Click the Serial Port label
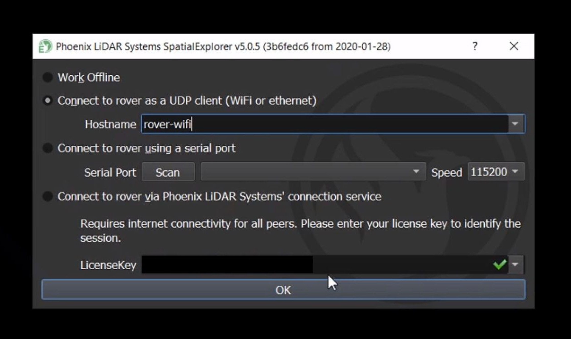Image resolution: width=571 pixels, height=339 pixels. [110, 172]
